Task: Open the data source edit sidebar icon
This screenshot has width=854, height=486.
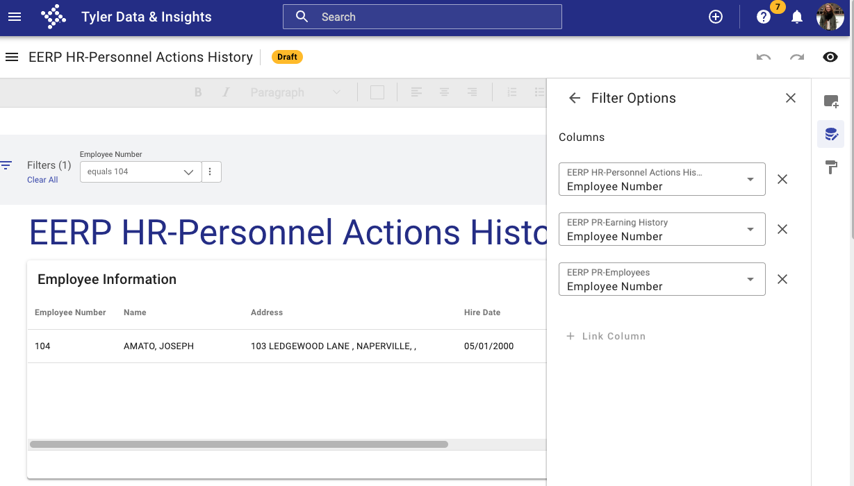Action: (831, 134)
